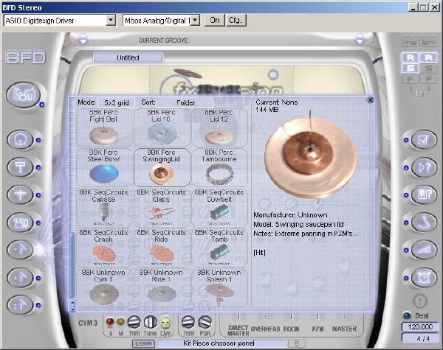Click the 4 / 4 time signature field
The width and height of the screenshot is (443, 350).
click(x=420, y=338)
